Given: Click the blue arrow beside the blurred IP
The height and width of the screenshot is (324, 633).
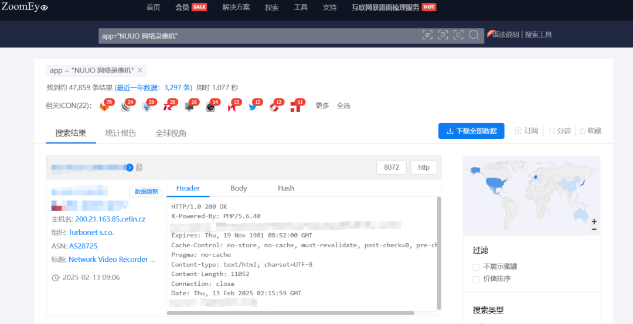Looking at the screenshot, I should click(x=130, y=168).
